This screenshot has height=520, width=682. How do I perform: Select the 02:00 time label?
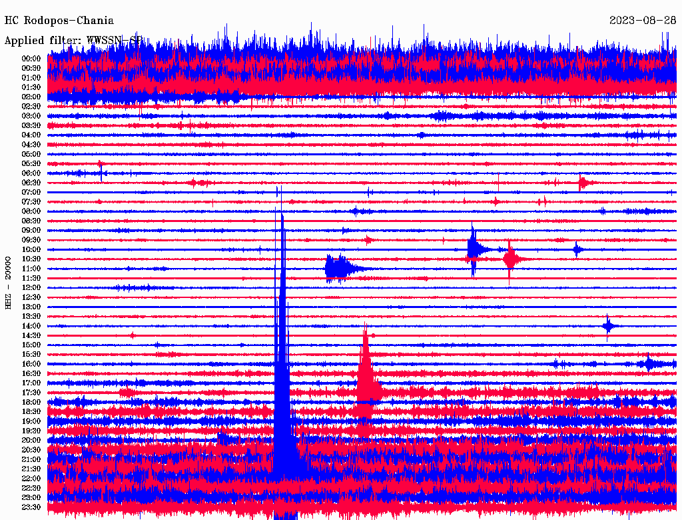pyautogui.click(x=31, y=97)
